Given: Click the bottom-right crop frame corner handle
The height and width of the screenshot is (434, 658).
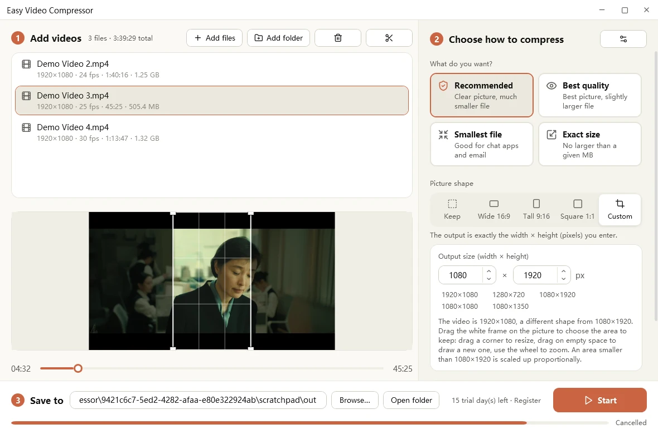Looking at the screenshot, I should coord(251,348).
